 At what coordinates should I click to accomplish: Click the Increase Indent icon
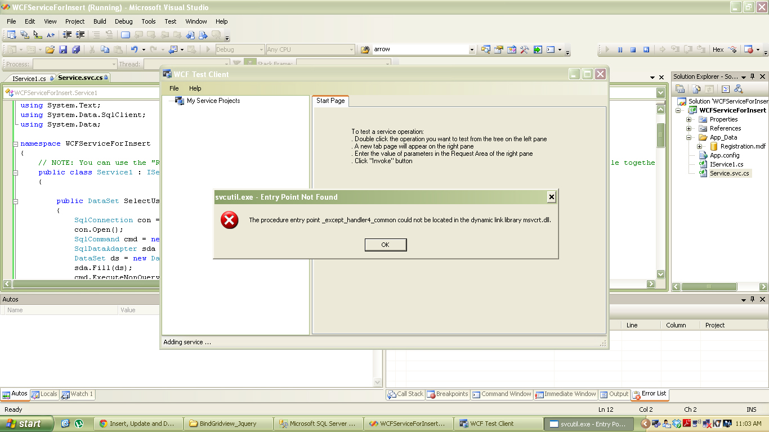point(81,35)
